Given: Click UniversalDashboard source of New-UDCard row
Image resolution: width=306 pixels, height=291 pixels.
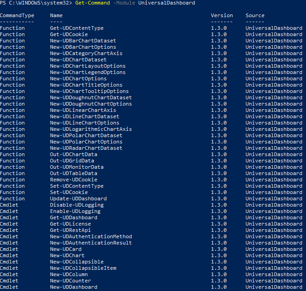Looking at the screenshot, I should tap(274, 249).
